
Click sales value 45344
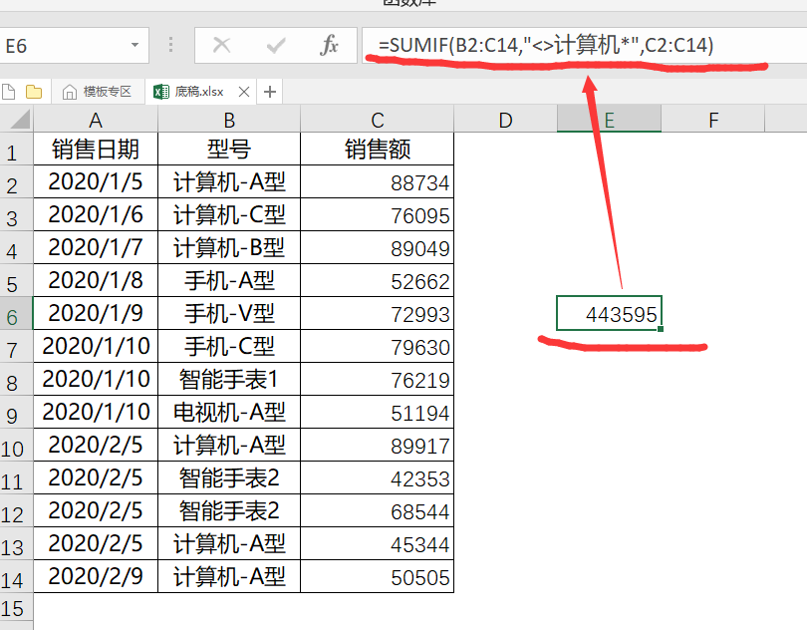point(378,543)
